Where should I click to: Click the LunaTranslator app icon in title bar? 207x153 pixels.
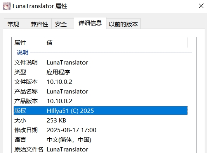point(7,6)
